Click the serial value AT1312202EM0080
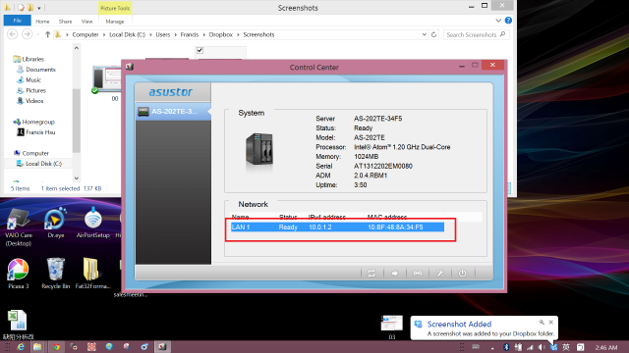The image size is (629, 353). [x=382, y=166]
